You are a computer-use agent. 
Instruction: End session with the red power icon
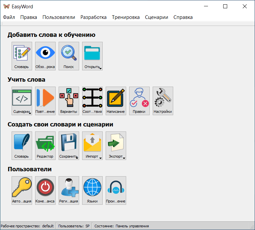[x=45, y=191]
